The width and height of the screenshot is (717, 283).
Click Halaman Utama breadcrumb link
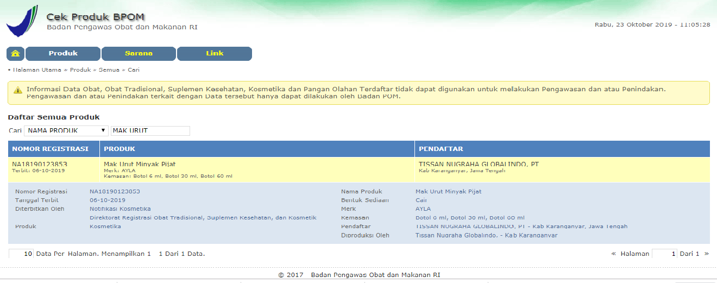(x=37, y=70)
